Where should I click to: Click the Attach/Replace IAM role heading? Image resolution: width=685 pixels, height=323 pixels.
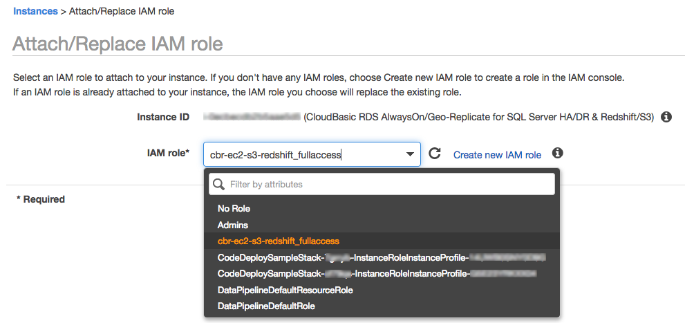coord(118,44)
